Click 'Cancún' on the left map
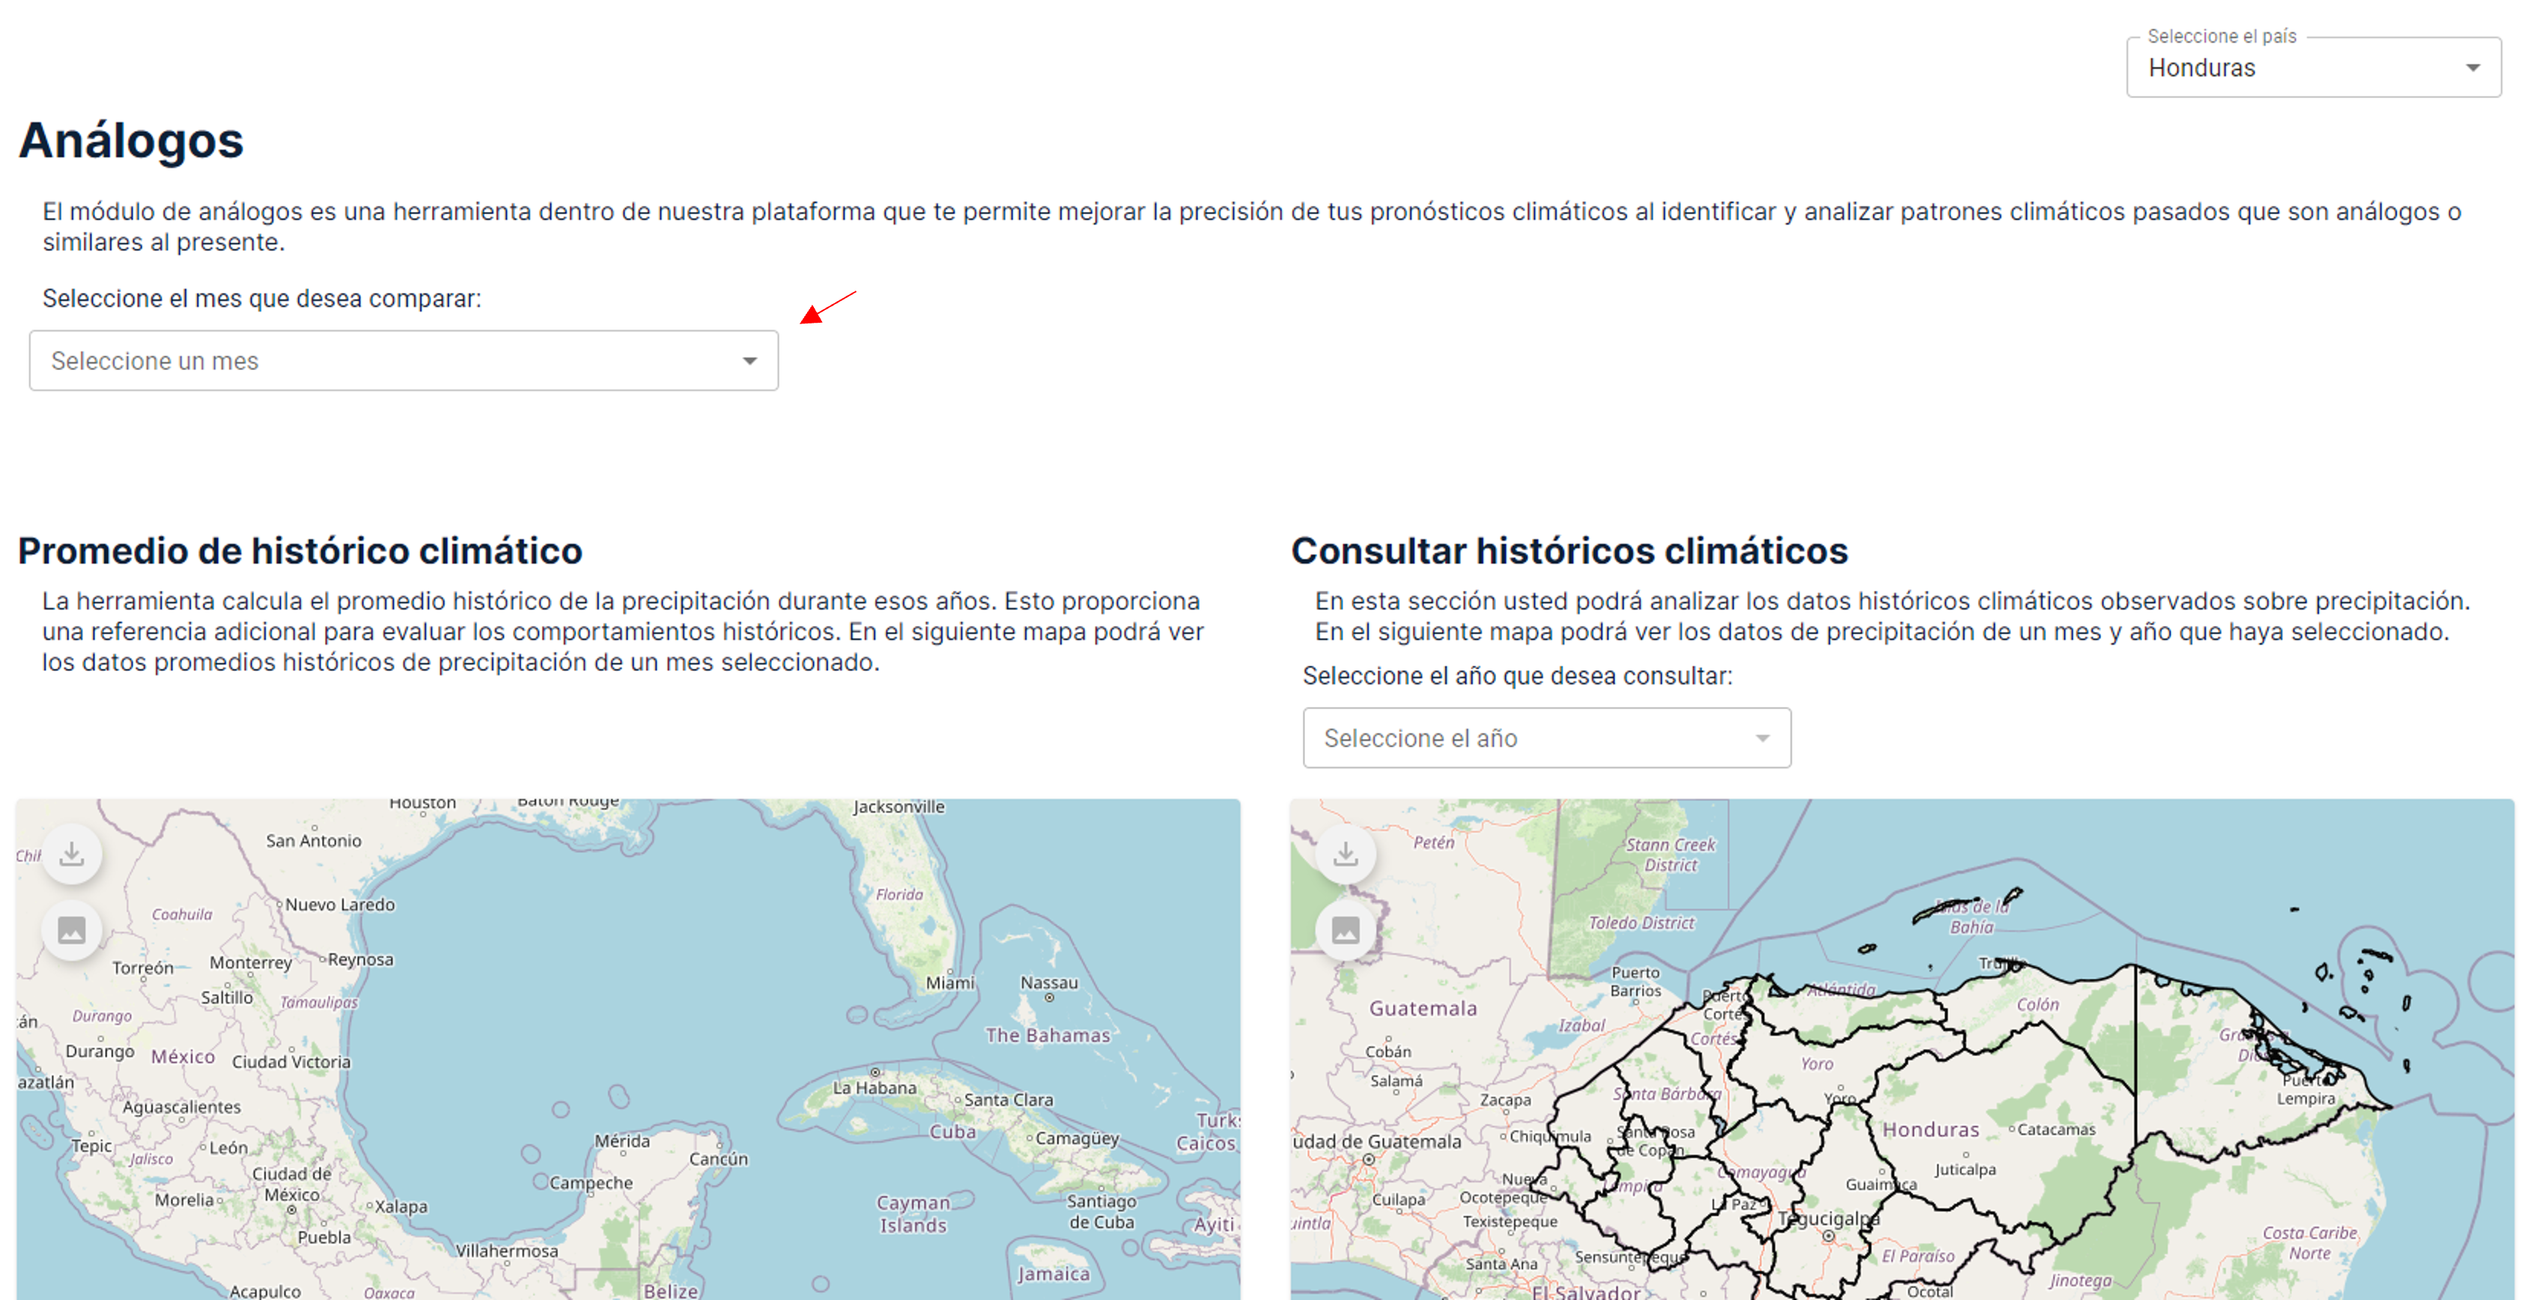 [x=719, y=1159]
